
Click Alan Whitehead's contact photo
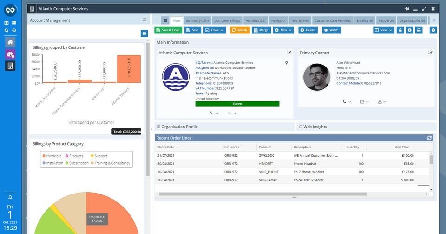pyautogui.click(x=316, y=77)
